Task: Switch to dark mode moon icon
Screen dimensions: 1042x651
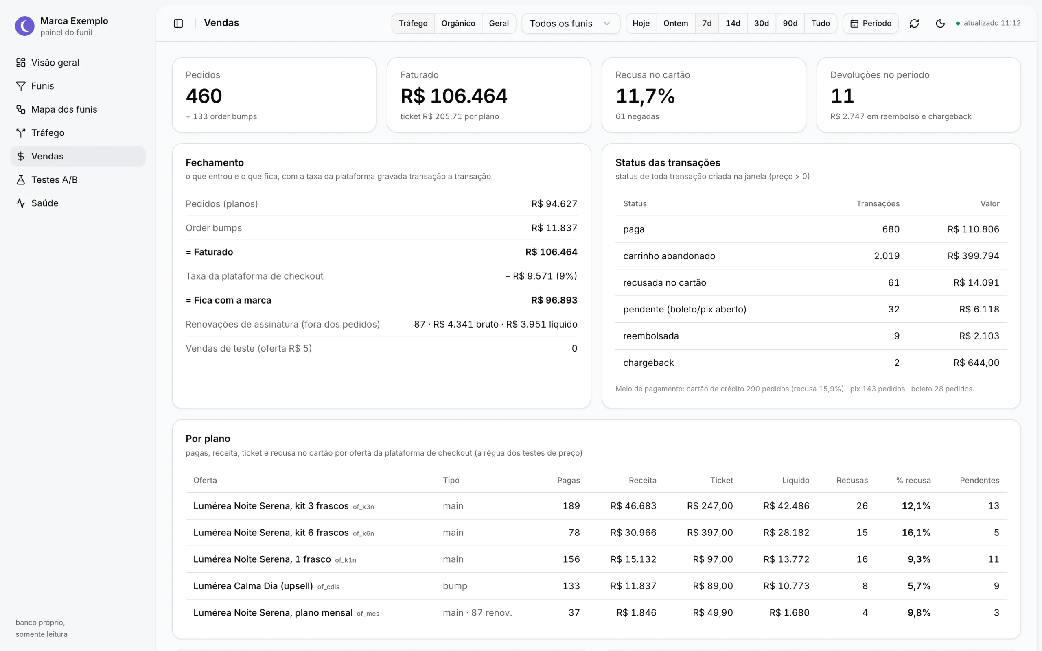Action: (940, 23)
